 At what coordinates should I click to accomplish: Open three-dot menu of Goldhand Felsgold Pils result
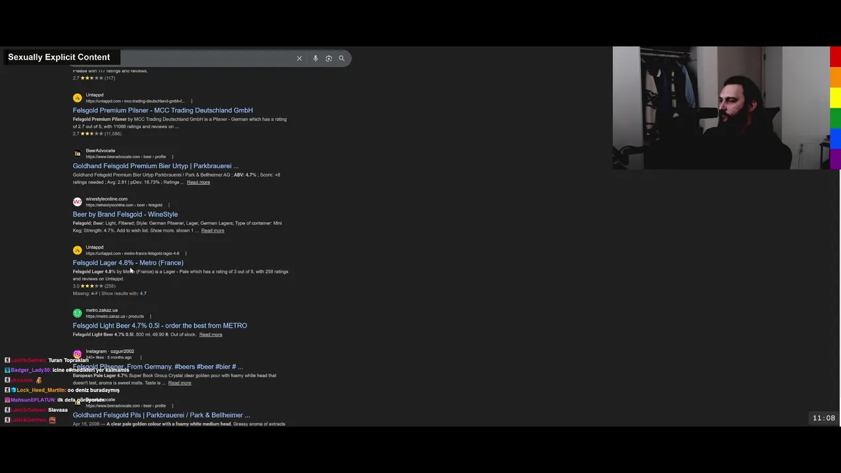pos(172,406)
